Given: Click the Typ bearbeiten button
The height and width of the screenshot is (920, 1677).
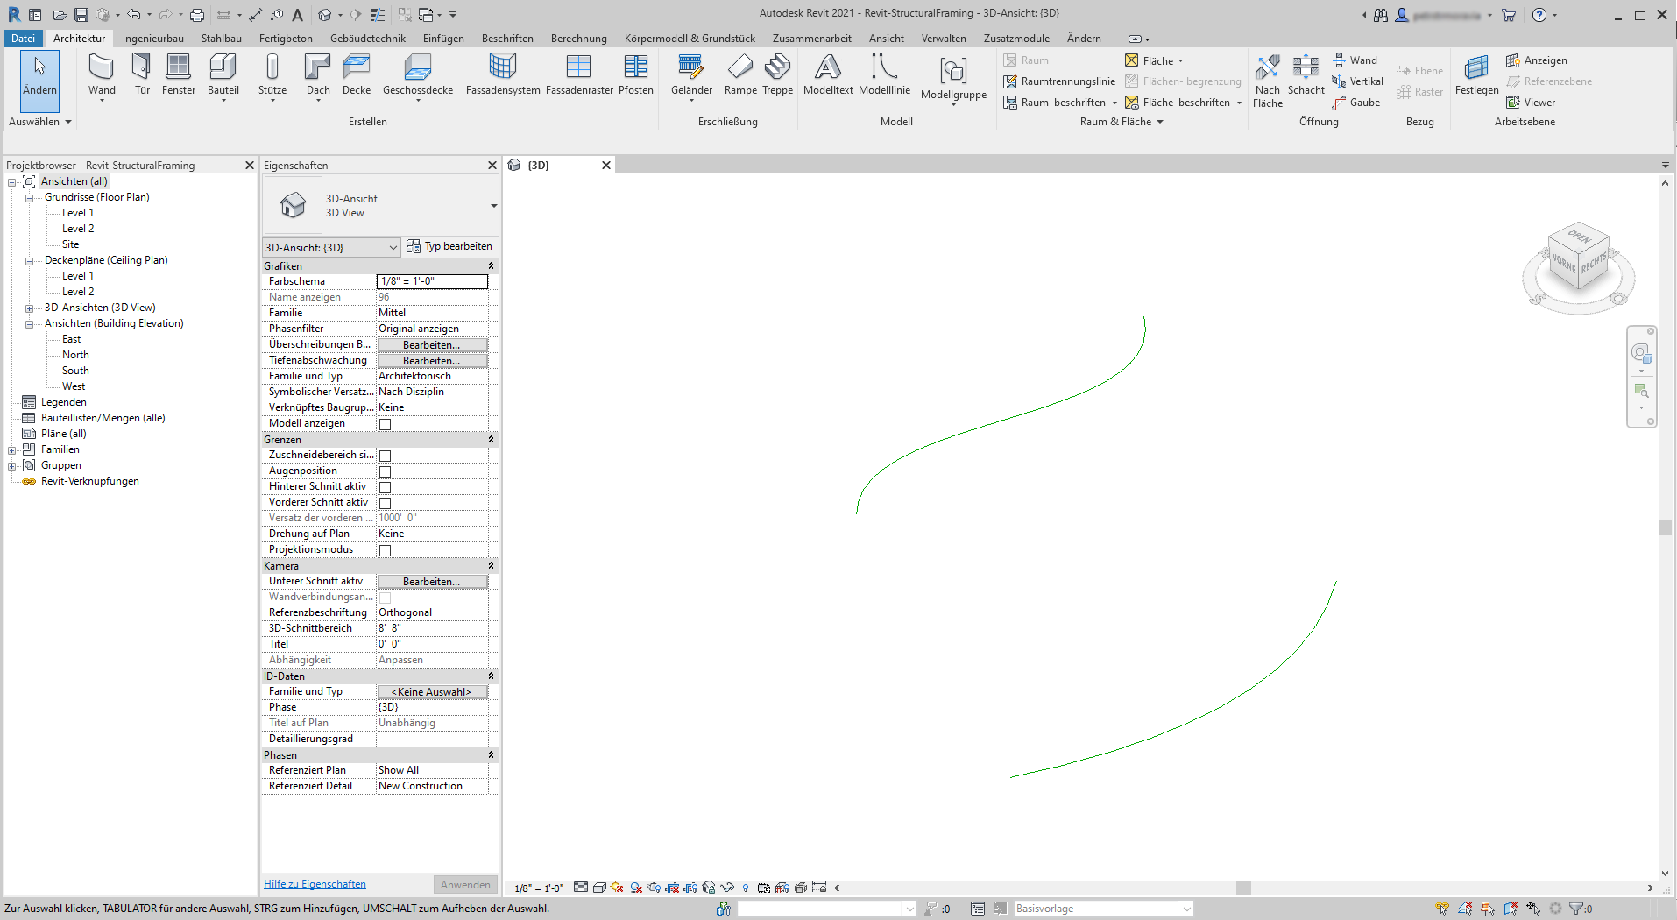Looking at the screenshot, I should tap(449, 246).
